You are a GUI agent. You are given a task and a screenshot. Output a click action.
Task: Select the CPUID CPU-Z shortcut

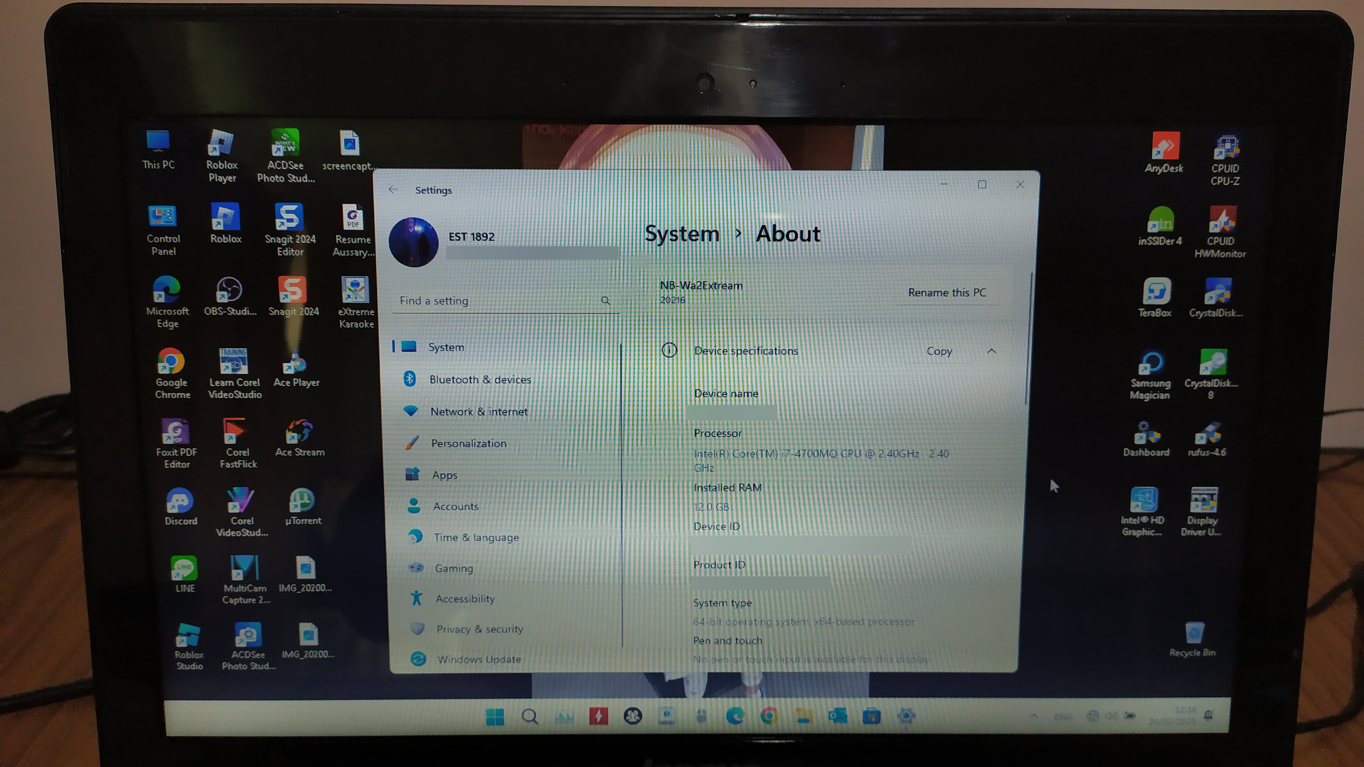click(1225, 160)
